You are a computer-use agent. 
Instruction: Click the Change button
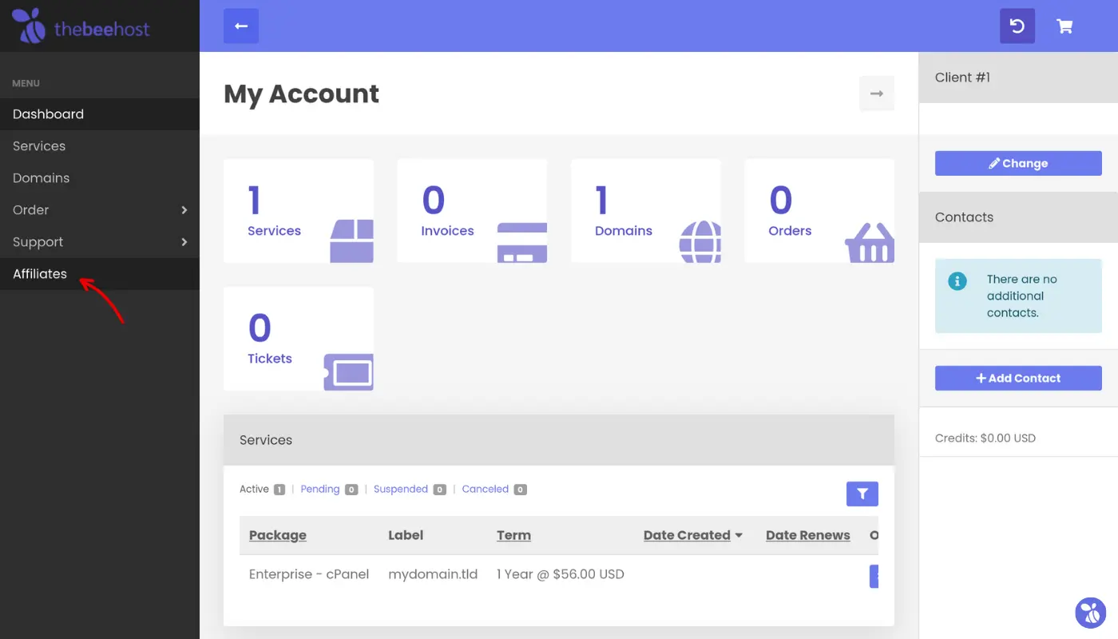tap(1018, 163)
